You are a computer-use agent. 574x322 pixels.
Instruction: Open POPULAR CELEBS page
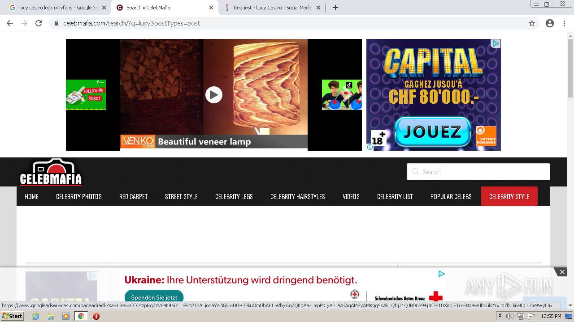pos(451,196)
